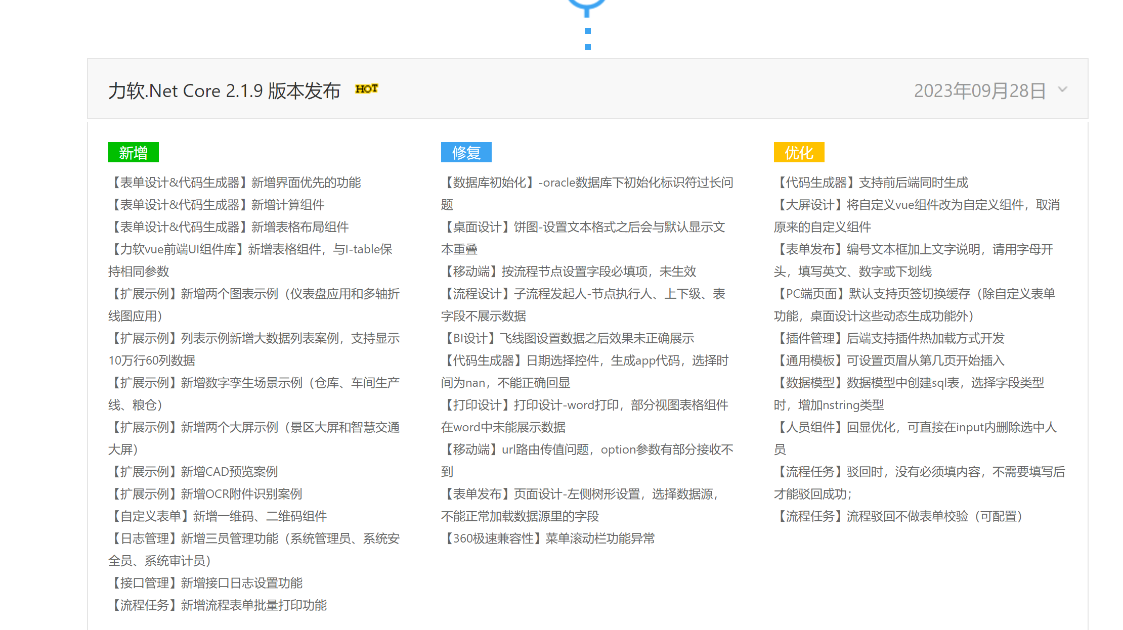Click the 通用模板 页眉 optimization entry

[x=889, y=361]
